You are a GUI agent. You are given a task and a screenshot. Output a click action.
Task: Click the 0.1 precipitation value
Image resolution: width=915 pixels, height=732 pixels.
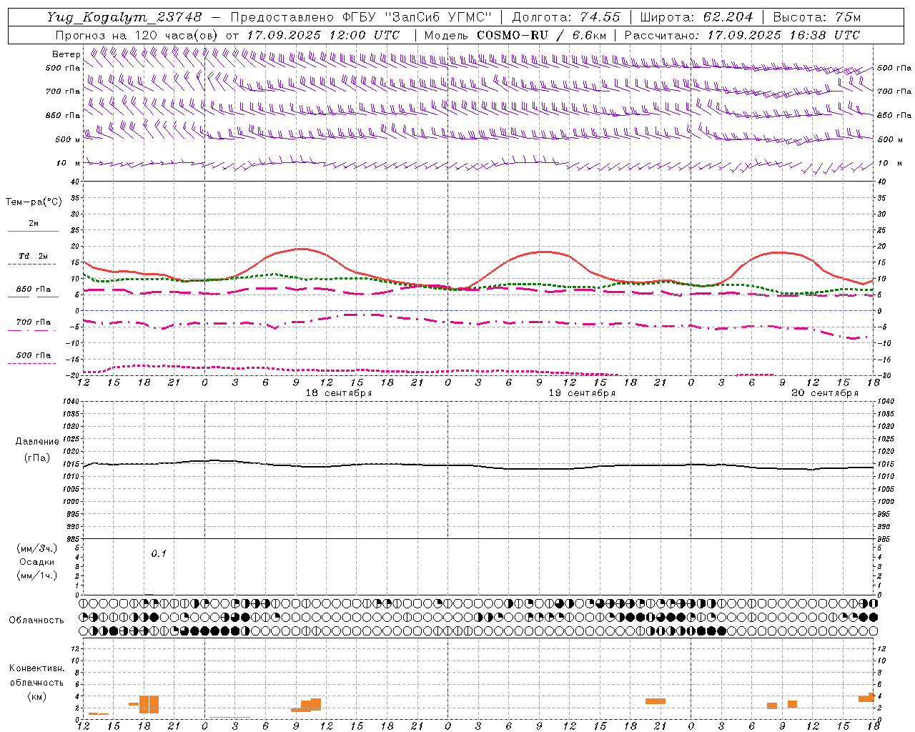tap(159, 554)
